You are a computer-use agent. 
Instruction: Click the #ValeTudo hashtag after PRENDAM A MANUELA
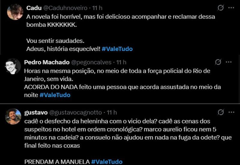107,162
